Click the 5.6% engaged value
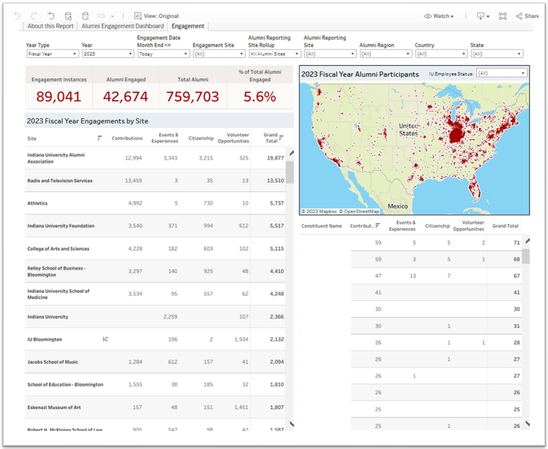 pos(260,97)
